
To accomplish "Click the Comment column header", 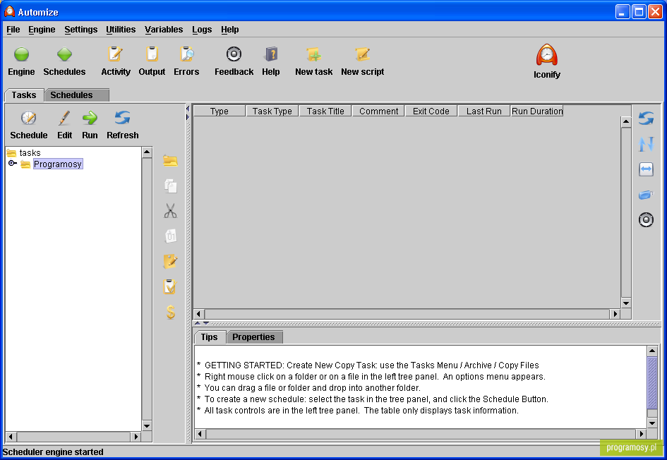I will pyautogui.click(x=378, y=111).
